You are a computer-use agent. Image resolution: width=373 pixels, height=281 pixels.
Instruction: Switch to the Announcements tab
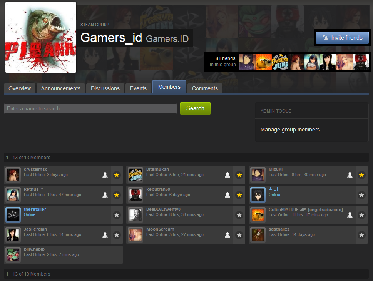click(x=61, y=88)
